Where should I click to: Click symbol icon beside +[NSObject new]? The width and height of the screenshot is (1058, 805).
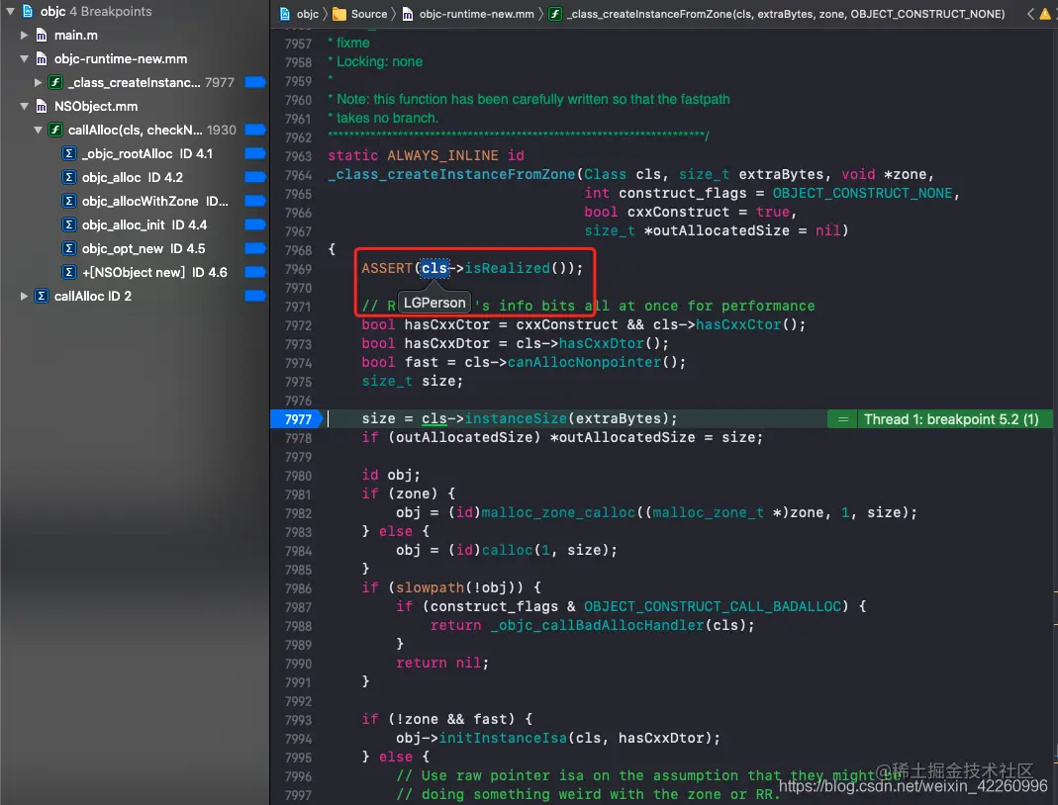(x=69, y=272)
